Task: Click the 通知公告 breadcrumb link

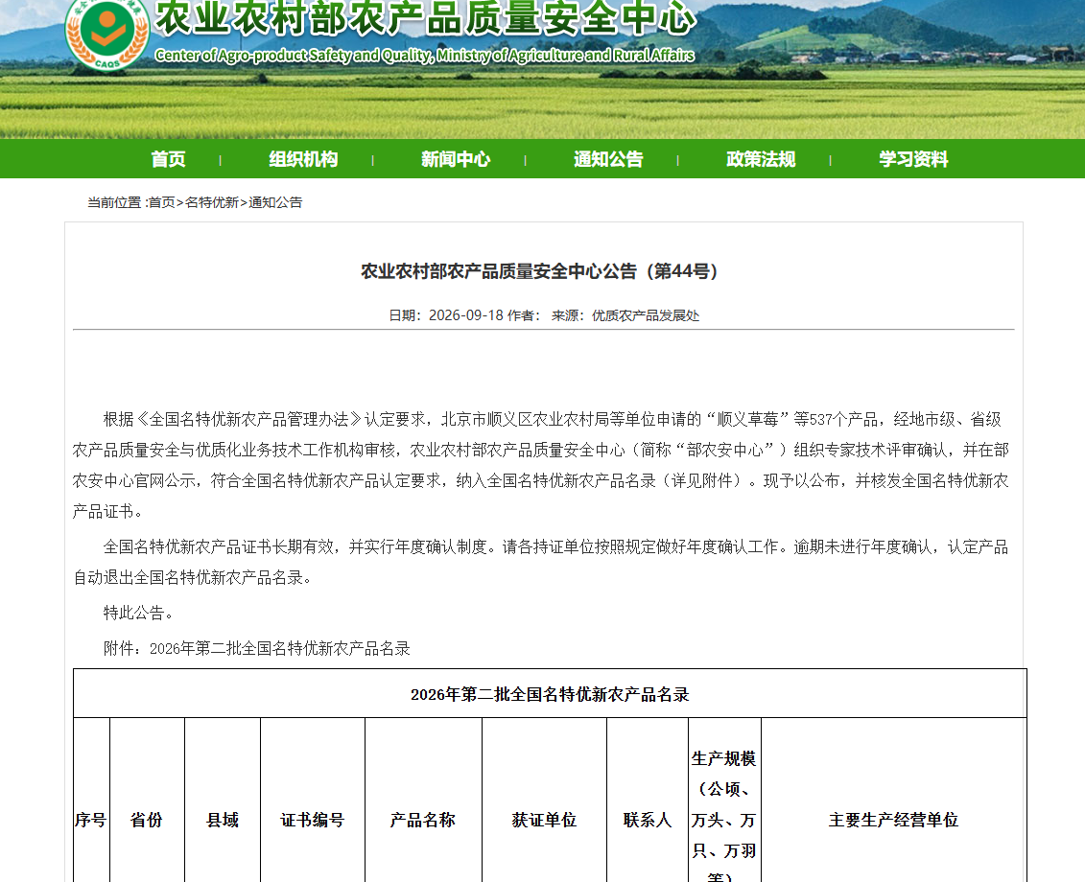Action: [275, 202]
